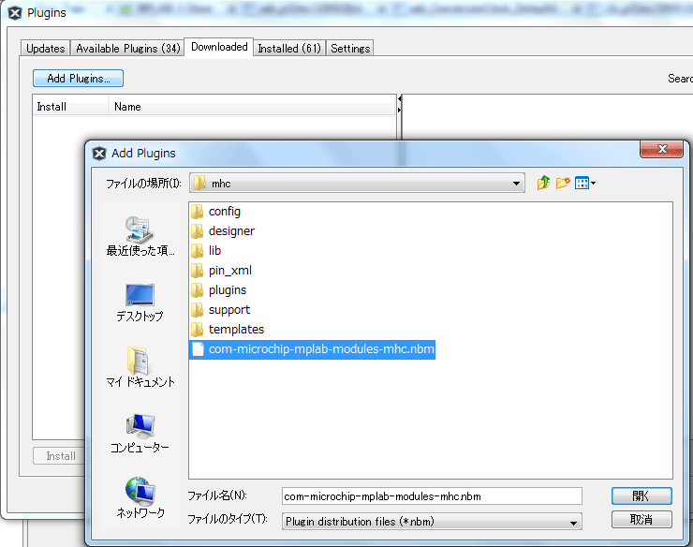Image resolution: width=693 pixels, height=547 pixels.
Task: Click the Open (開く) button
Action: click(641, 495)
